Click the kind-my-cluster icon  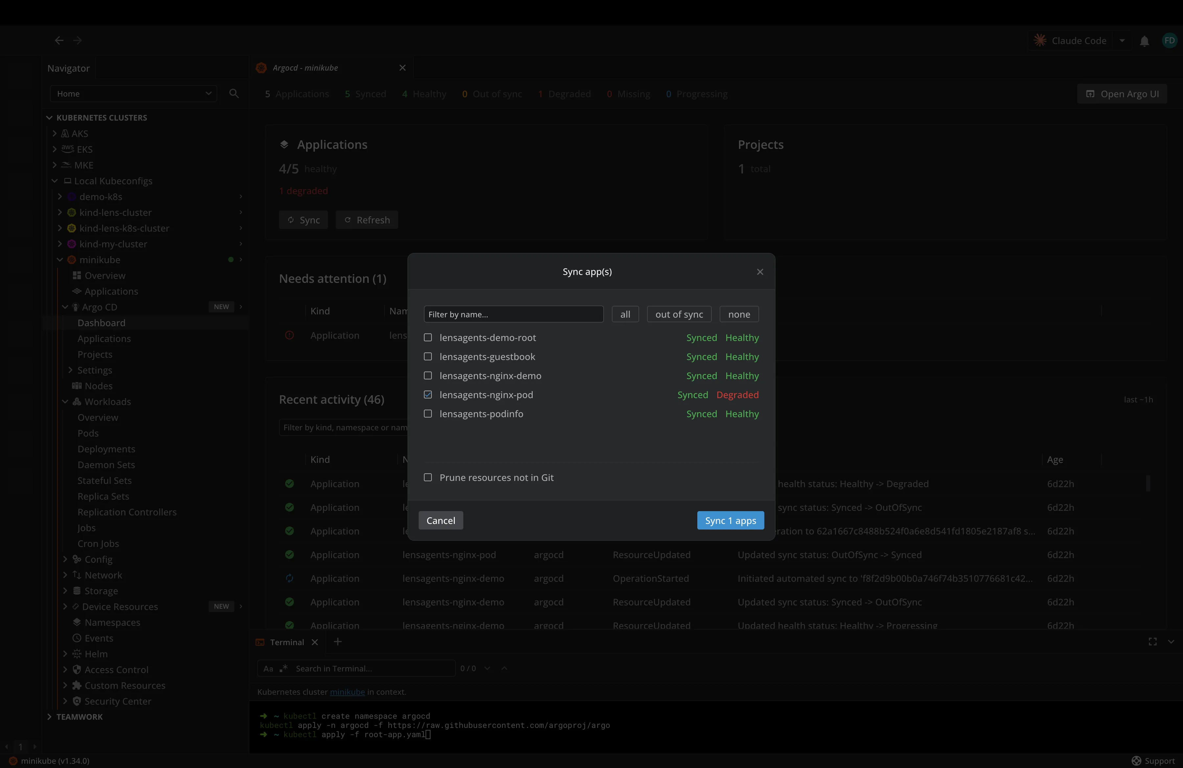click(x=72, y=244)
